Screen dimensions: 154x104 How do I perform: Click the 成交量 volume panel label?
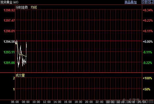pos(20,75)
